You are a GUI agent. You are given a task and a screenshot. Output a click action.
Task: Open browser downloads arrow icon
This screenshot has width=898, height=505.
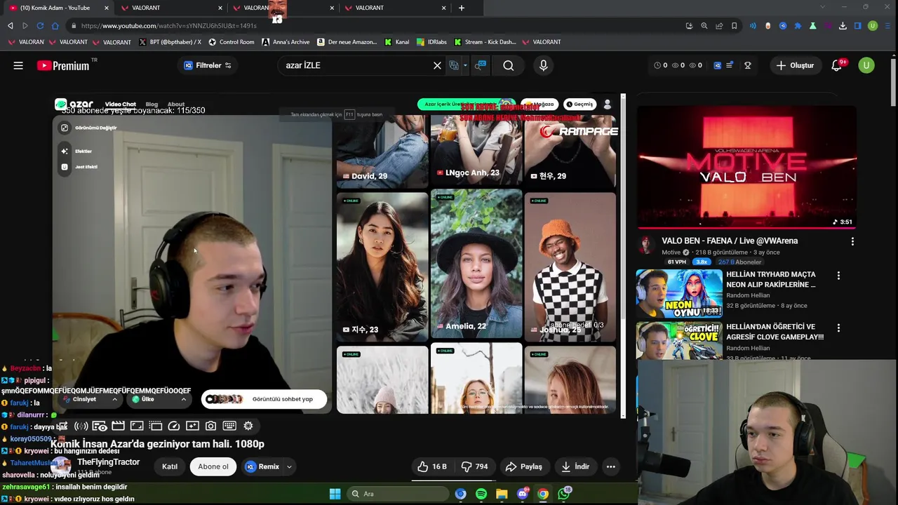pos(843,26)
